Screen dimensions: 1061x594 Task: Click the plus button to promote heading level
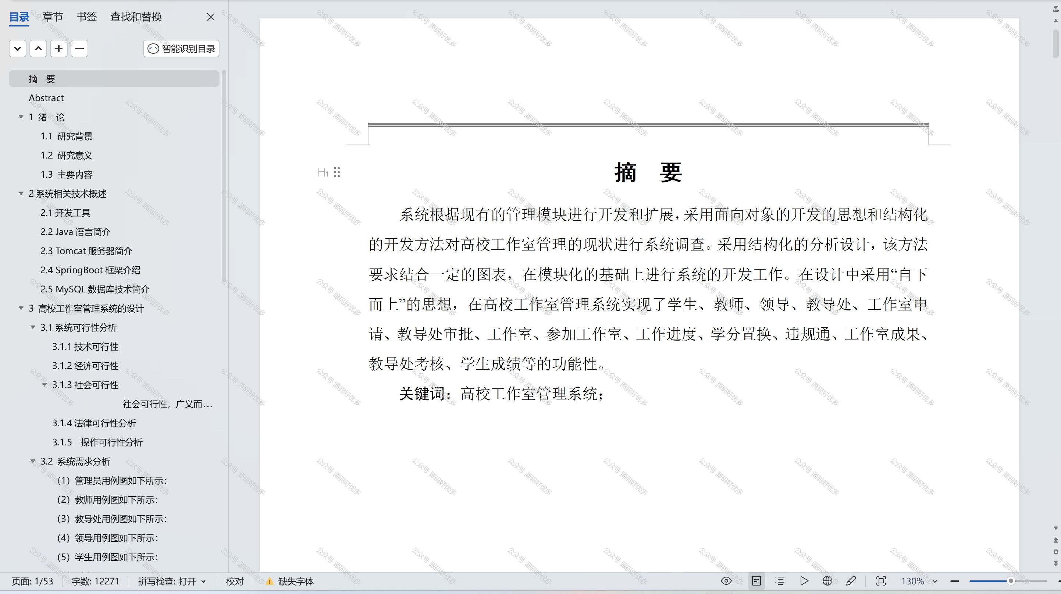[x=59, y=49]
